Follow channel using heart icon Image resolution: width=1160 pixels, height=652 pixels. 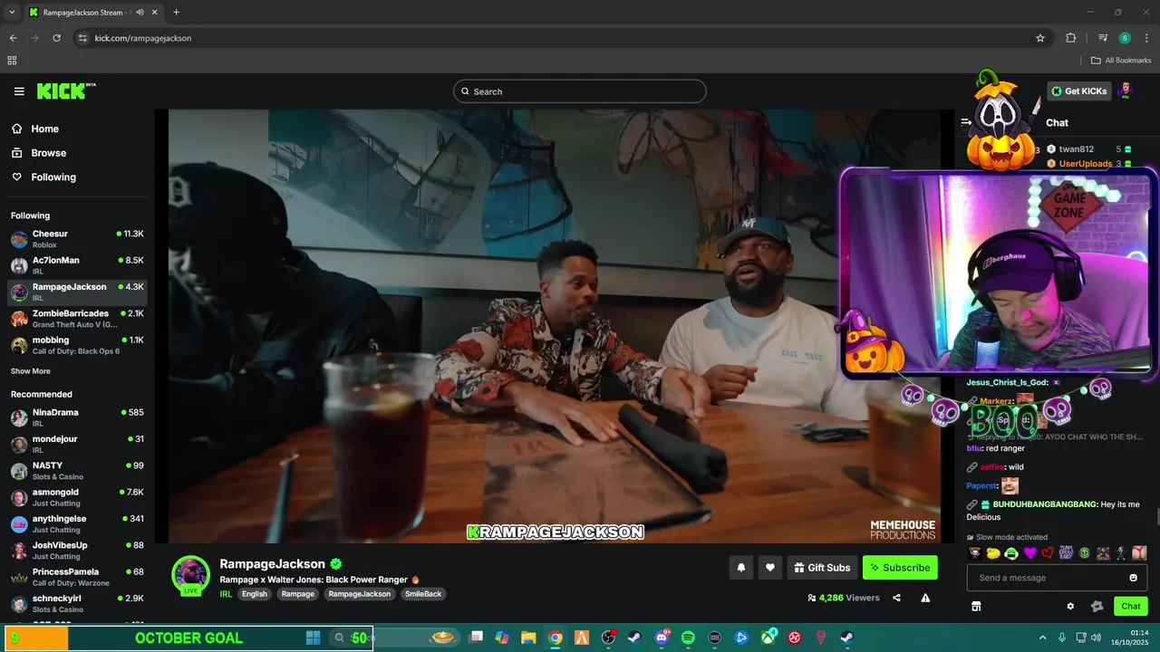[770, 568]
